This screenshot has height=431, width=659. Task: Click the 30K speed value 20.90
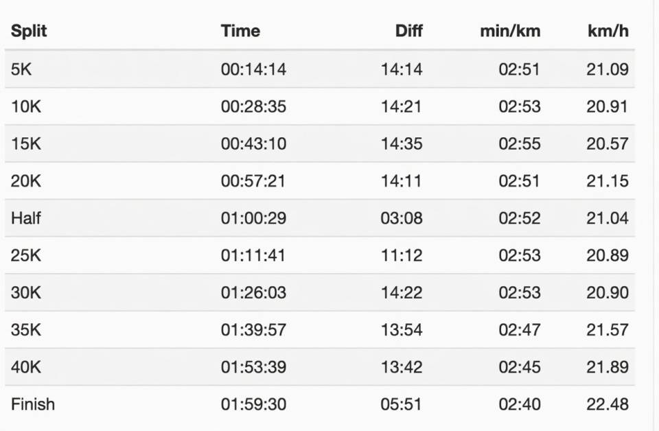pos(608,292)
